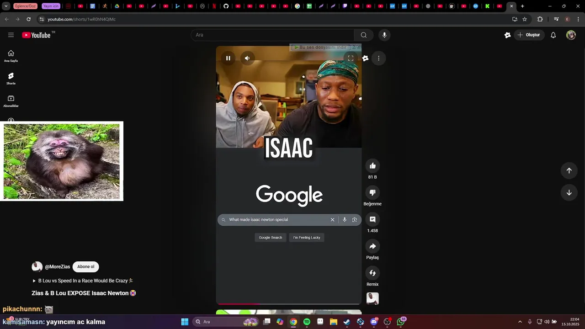Open the YouTube hamburger guide menu

click(11, 35)
